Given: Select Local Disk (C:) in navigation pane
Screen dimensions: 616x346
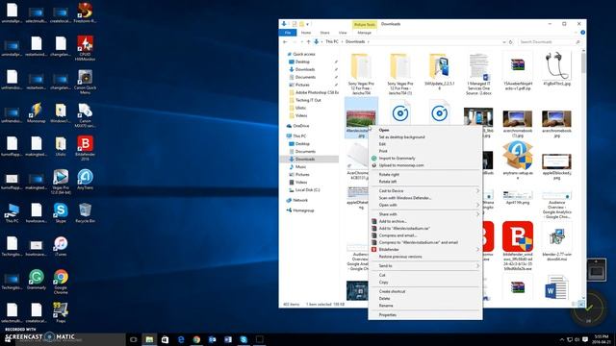Looking at the screenshot, I should (x=307, y=190).
